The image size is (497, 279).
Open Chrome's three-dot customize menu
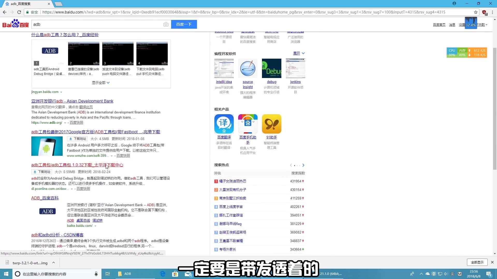(x=492, y=12)
